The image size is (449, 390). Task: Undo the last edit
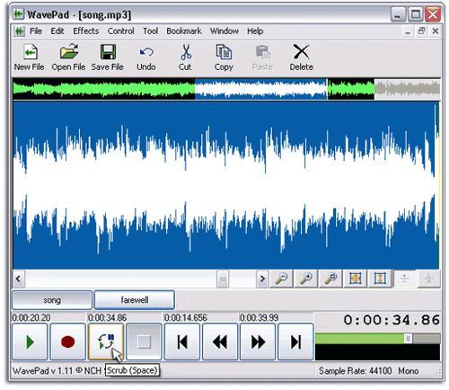tap(146, 58)
